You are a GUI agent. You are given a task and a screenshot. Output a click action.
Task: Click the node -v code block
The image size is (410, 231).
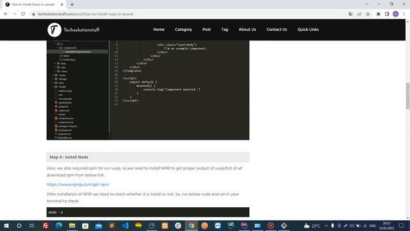click(x=148, y=212)
